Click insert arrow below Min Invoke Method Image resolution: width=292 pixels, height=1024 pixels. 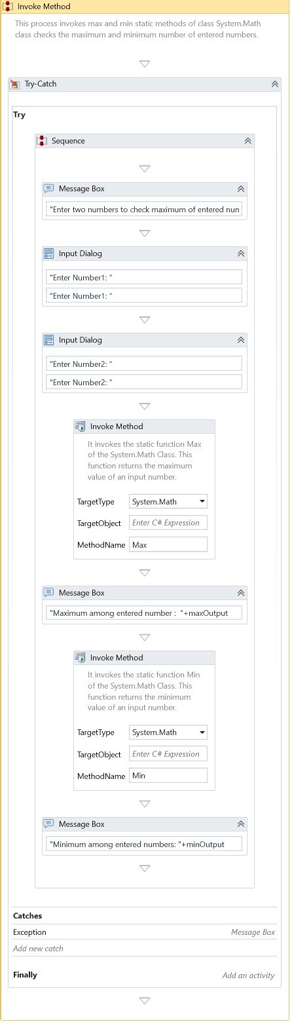tap(145, 804)
